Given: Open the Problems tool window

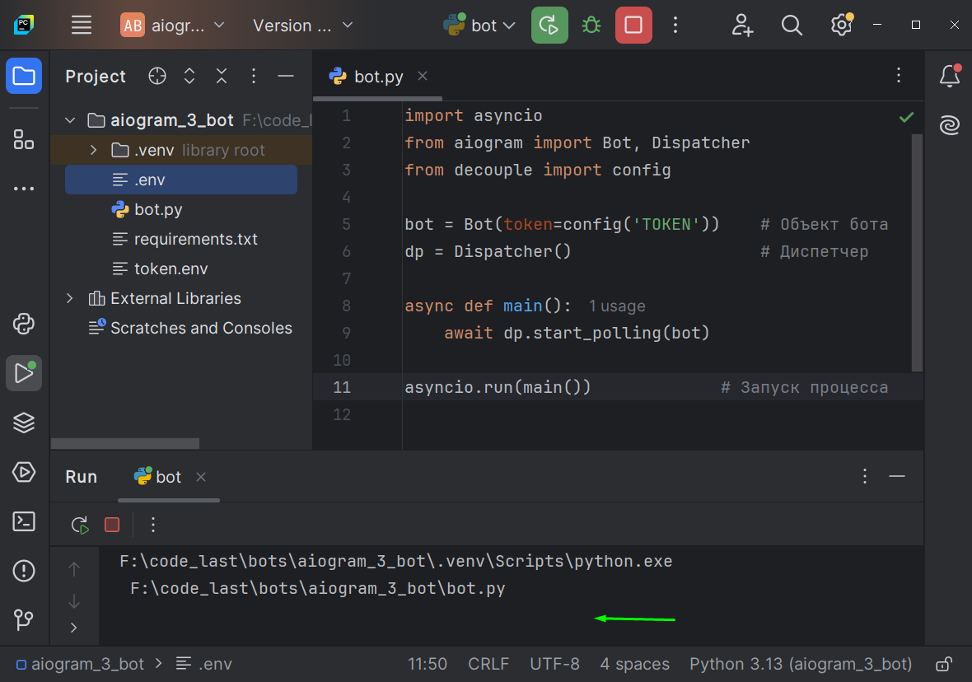Looking at the screenshot, I should click(24, 570).
